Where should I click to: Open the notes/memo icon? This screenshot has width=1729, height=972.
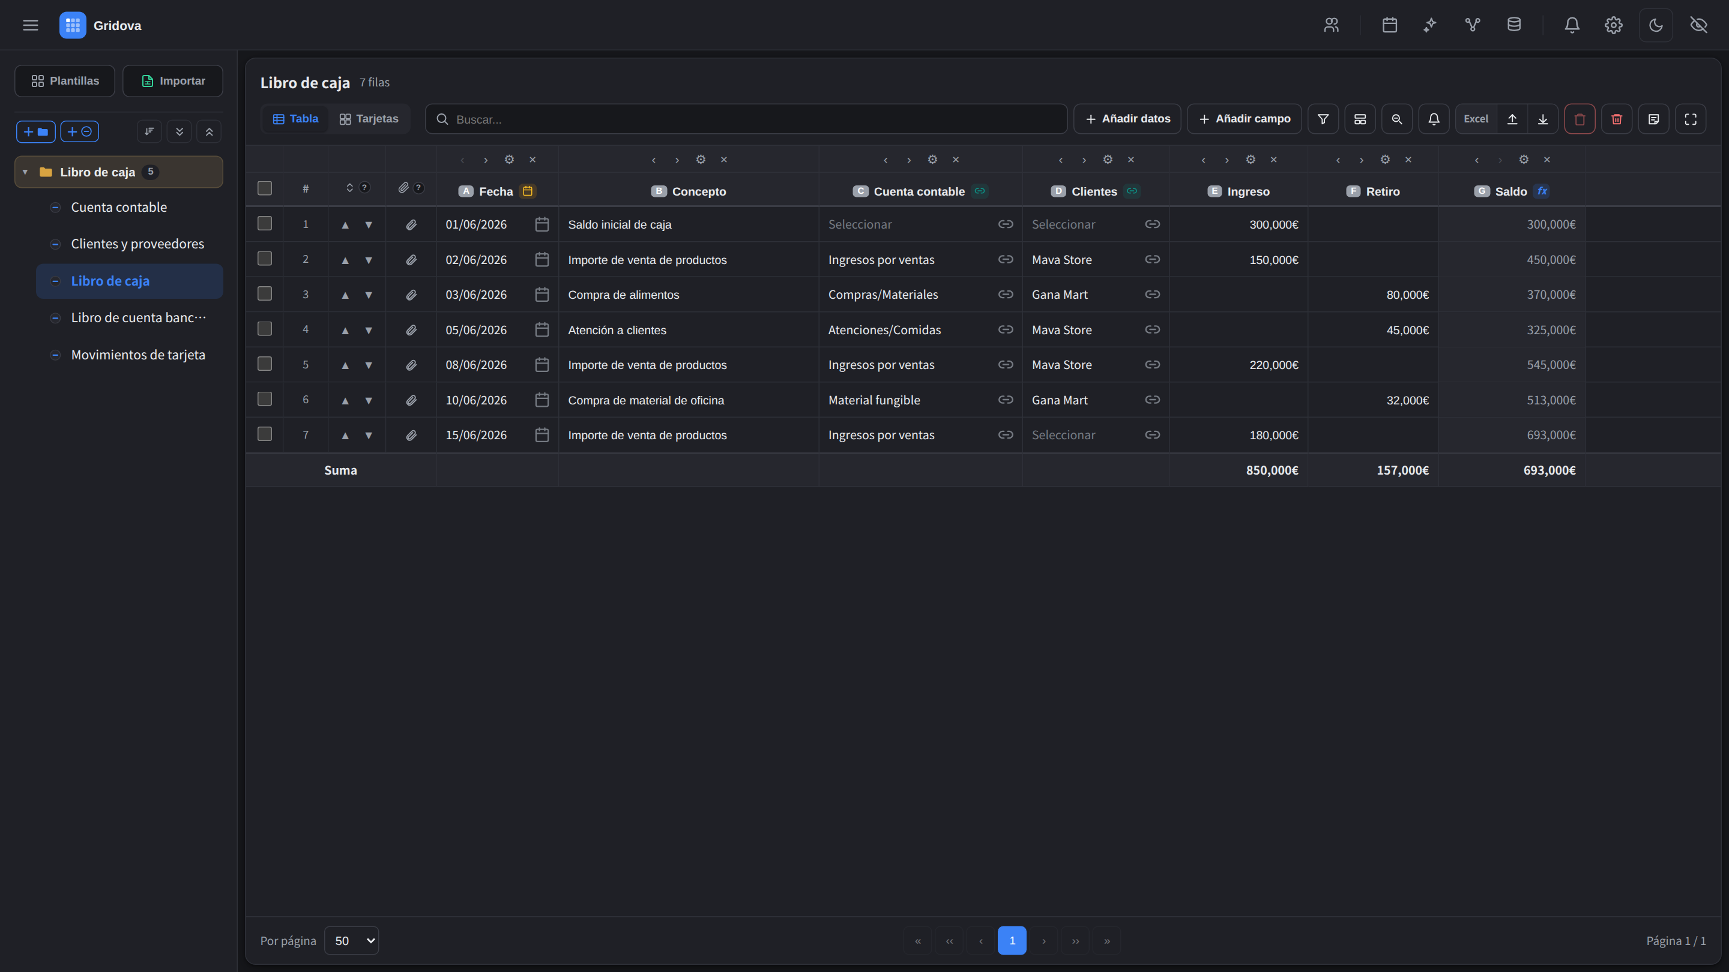[x=1654, y=119]
